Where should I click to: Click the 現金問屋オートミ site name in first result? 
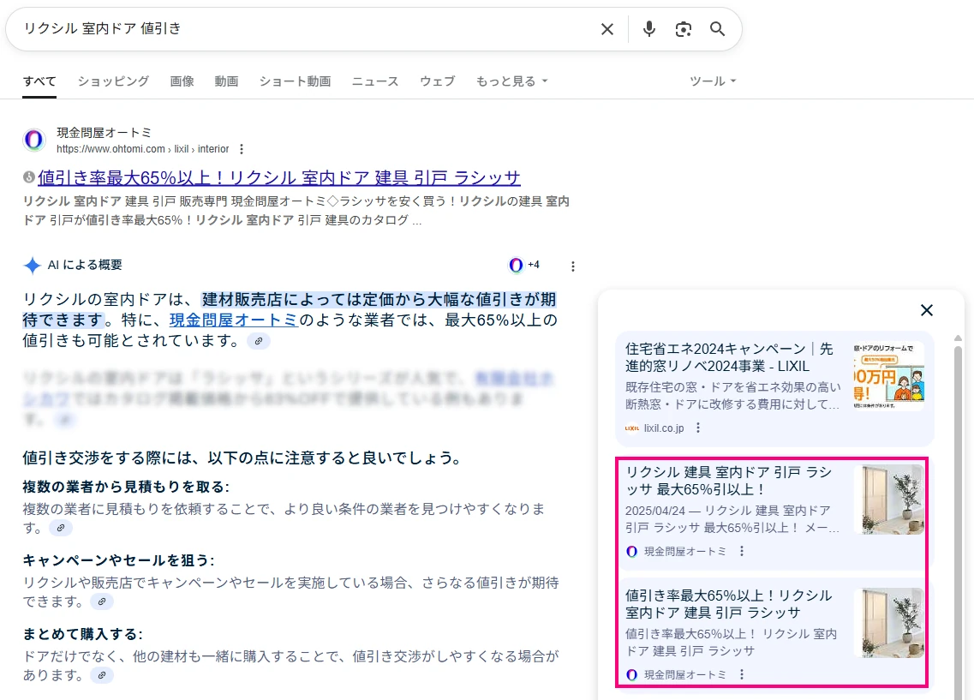(x=105, y=132)
